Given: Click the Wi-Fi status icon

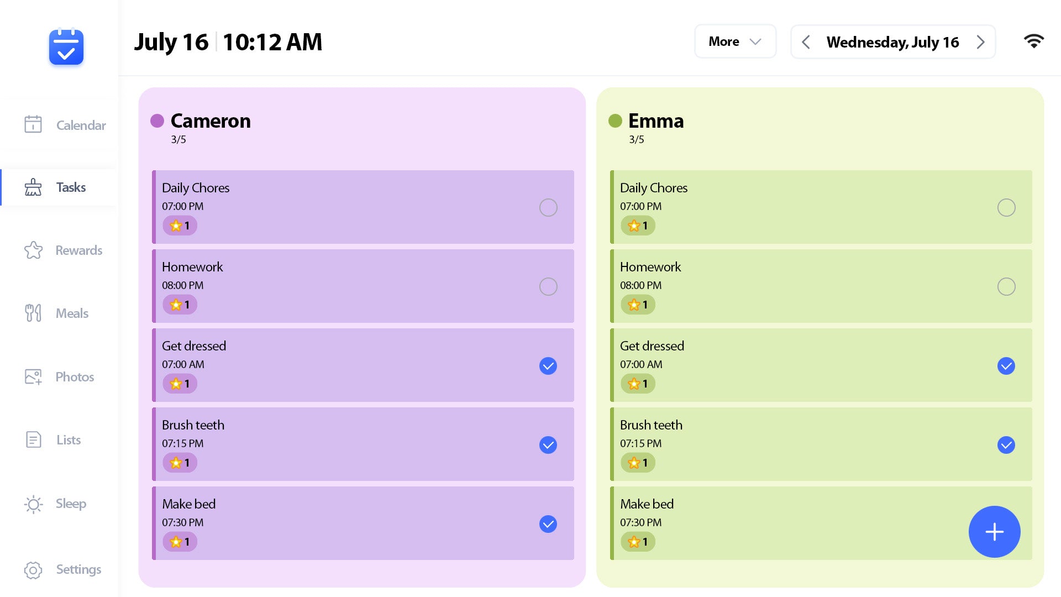Looking at the screenshot, I should coord(1034,41).
